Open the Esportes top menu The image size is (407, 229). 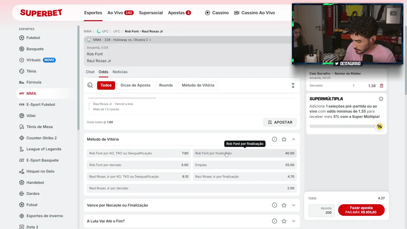pyautogui.click(x=93, y=13)
